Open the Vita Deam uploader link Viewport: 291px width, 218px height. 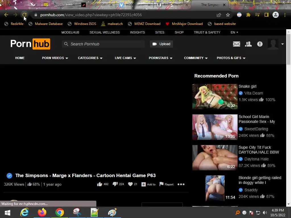tap(253, 93)
